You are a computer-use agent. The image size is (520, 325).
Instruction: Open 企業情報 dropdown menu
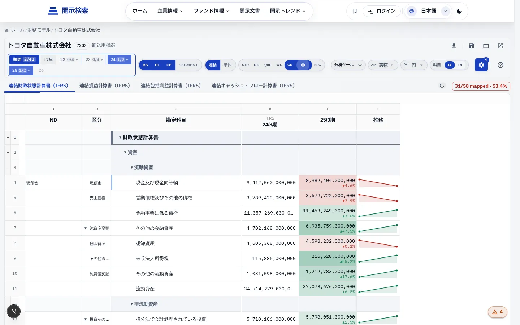(170, 11)
